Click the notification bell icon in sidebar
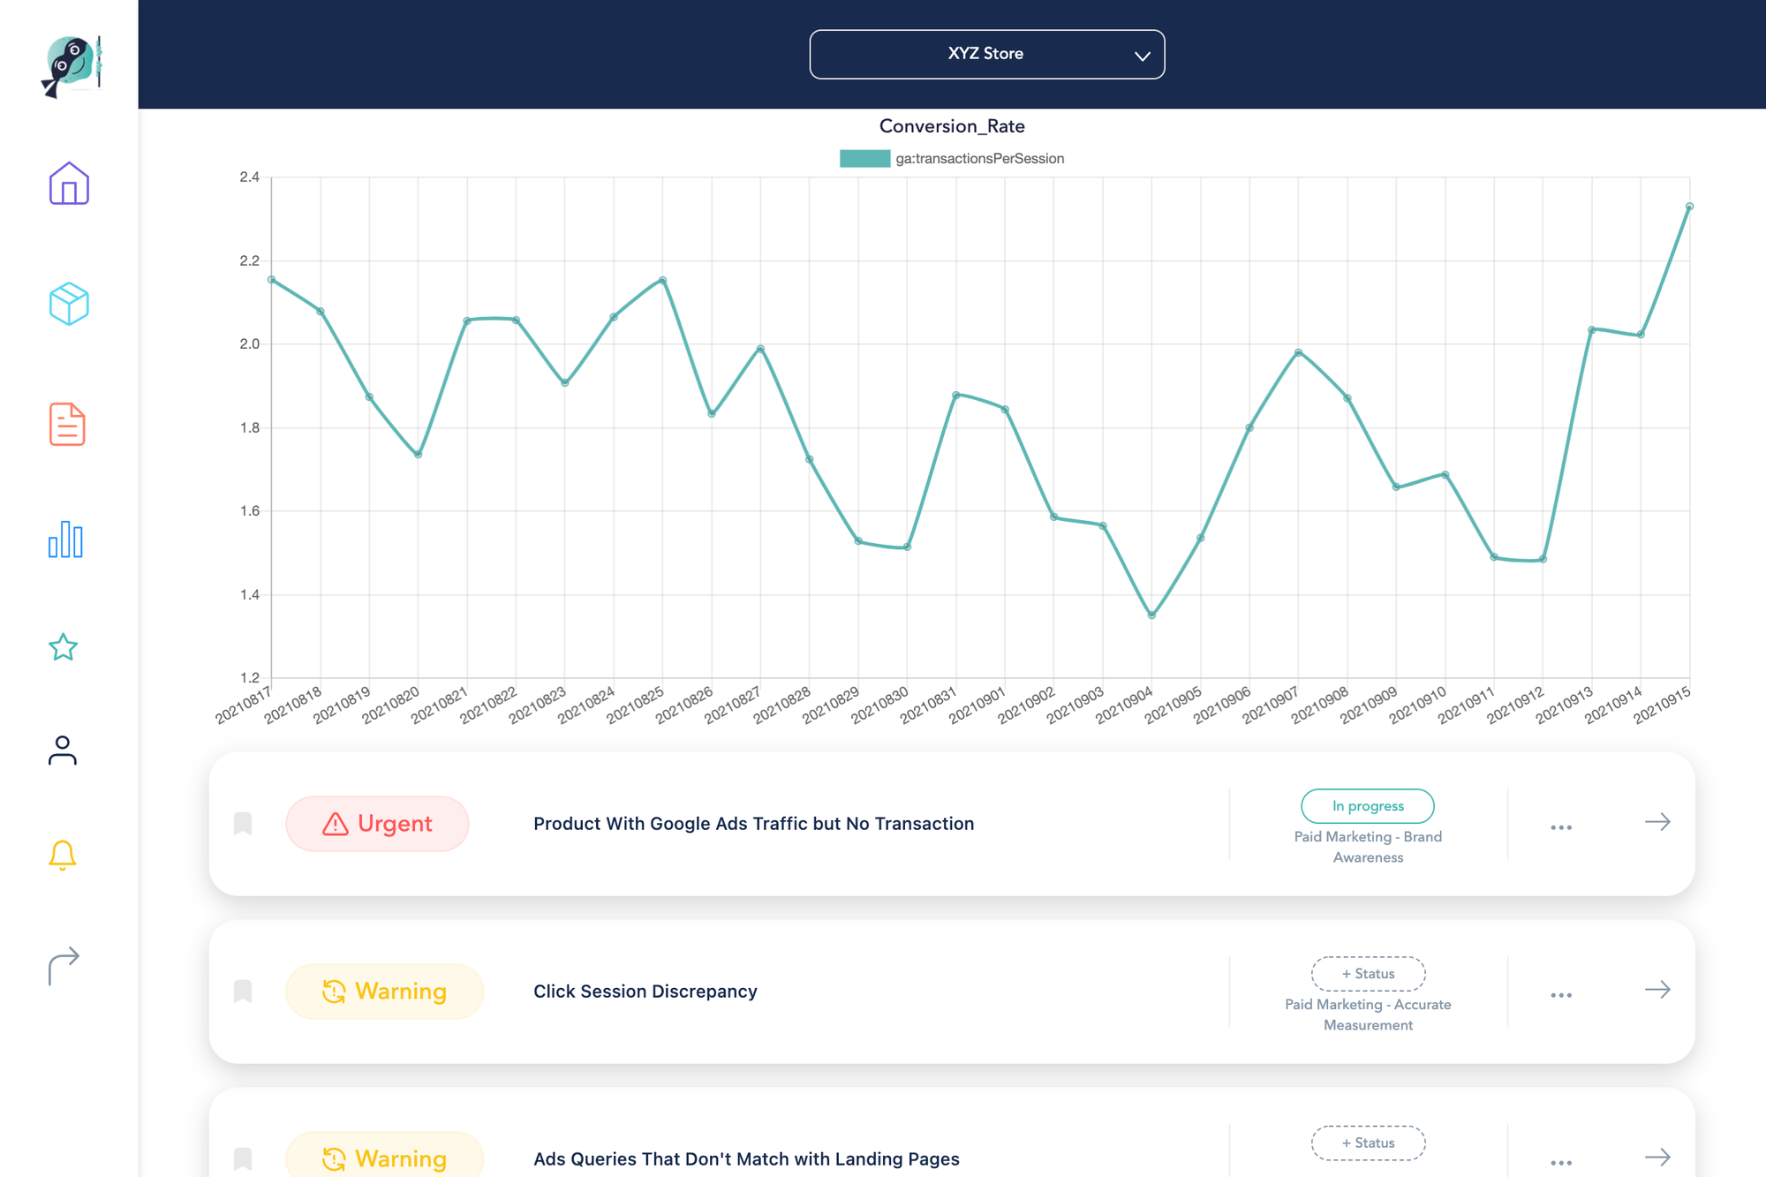The image size is (1766, 1177). [x=62, y=856]
